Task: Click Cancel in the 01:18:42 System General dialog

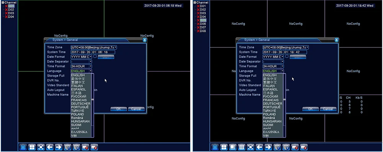Action: [x=328, y=109]
